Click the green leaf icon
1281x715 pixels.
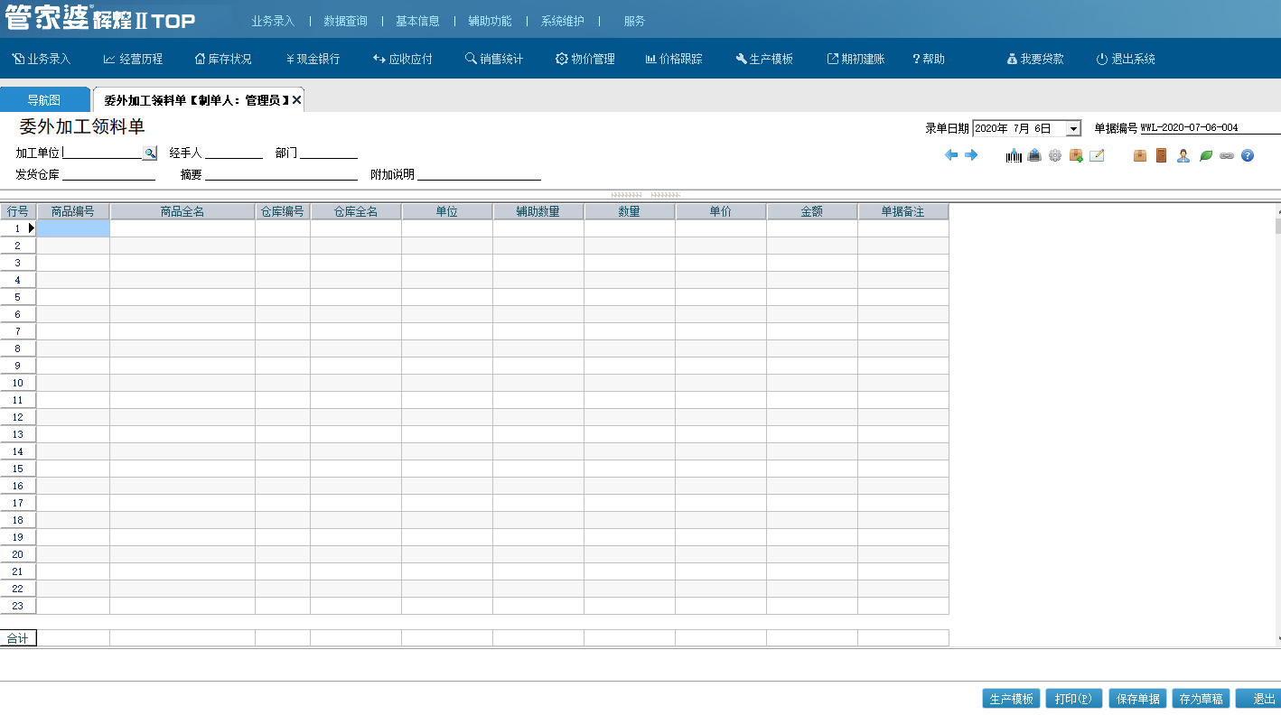click(1205, 155)
